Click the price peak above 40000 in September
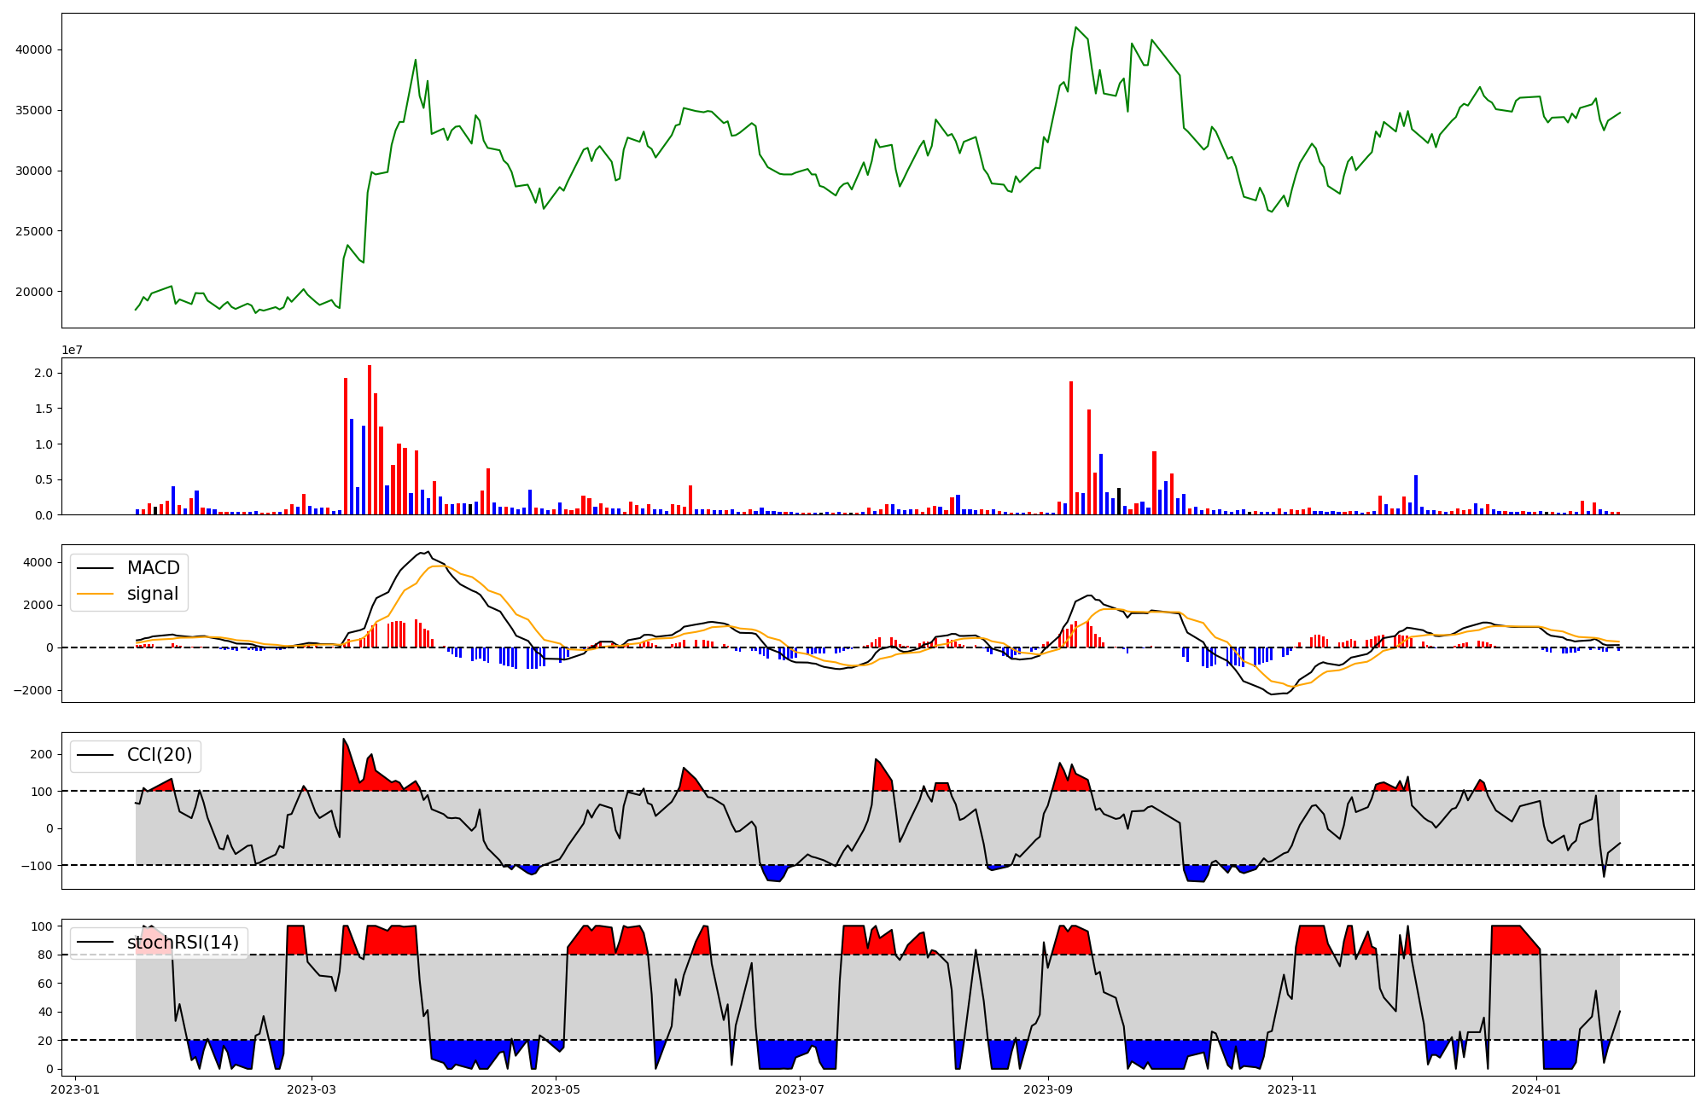The height and width of the screenshot is (1109, 1707). (x=1075, y=27)
